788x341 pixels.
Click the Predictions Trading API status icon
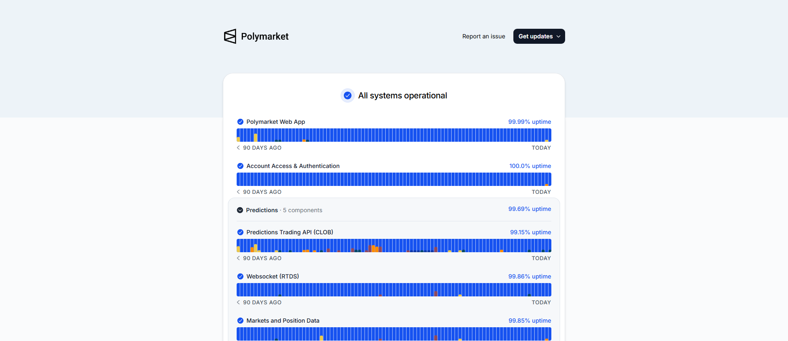(x=240, y=232)
